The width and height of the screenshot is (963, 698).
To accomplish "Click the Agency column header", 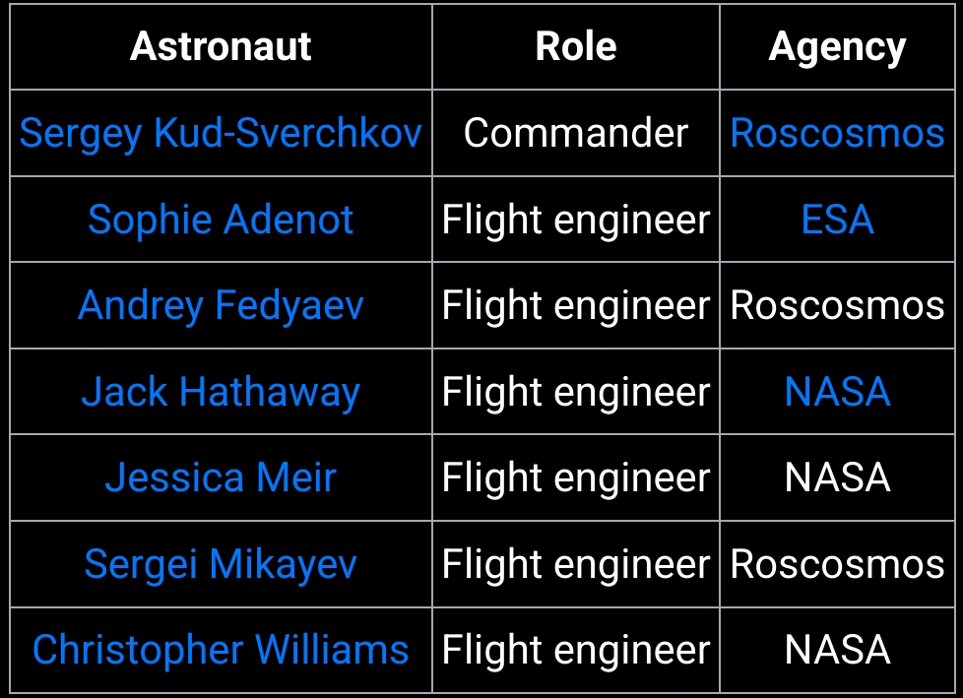I will tap(837, 48).
